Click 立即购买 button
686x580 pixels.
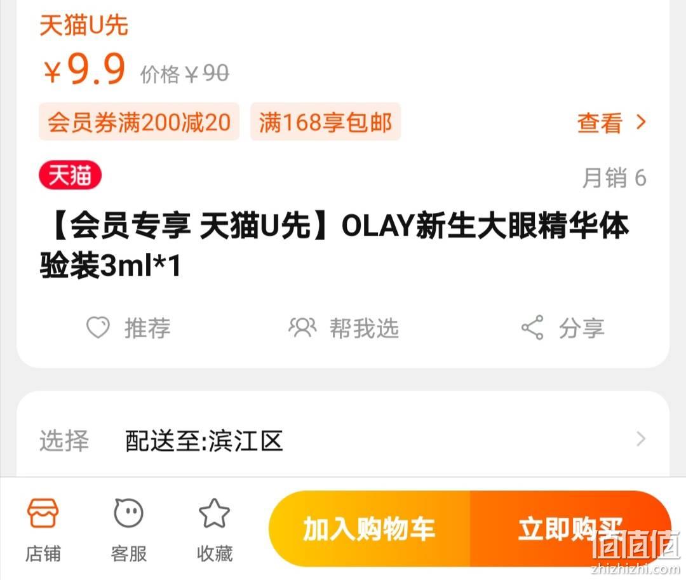pyautogui.click(x=570, y=529)
